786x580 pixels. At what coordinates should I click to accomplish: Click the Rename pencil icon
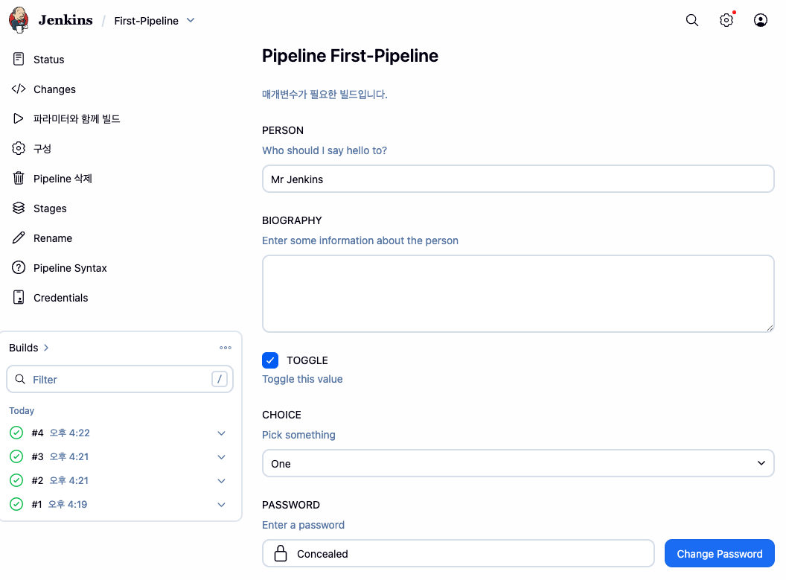(x=19, y=238)
